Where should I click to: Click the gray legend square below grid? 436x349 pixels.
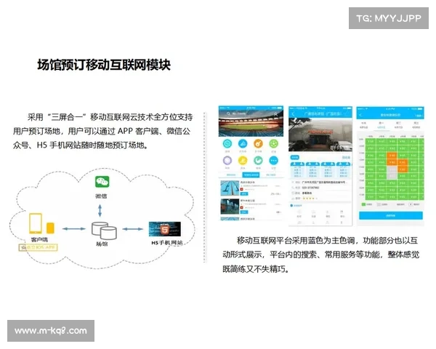[379, 204]
